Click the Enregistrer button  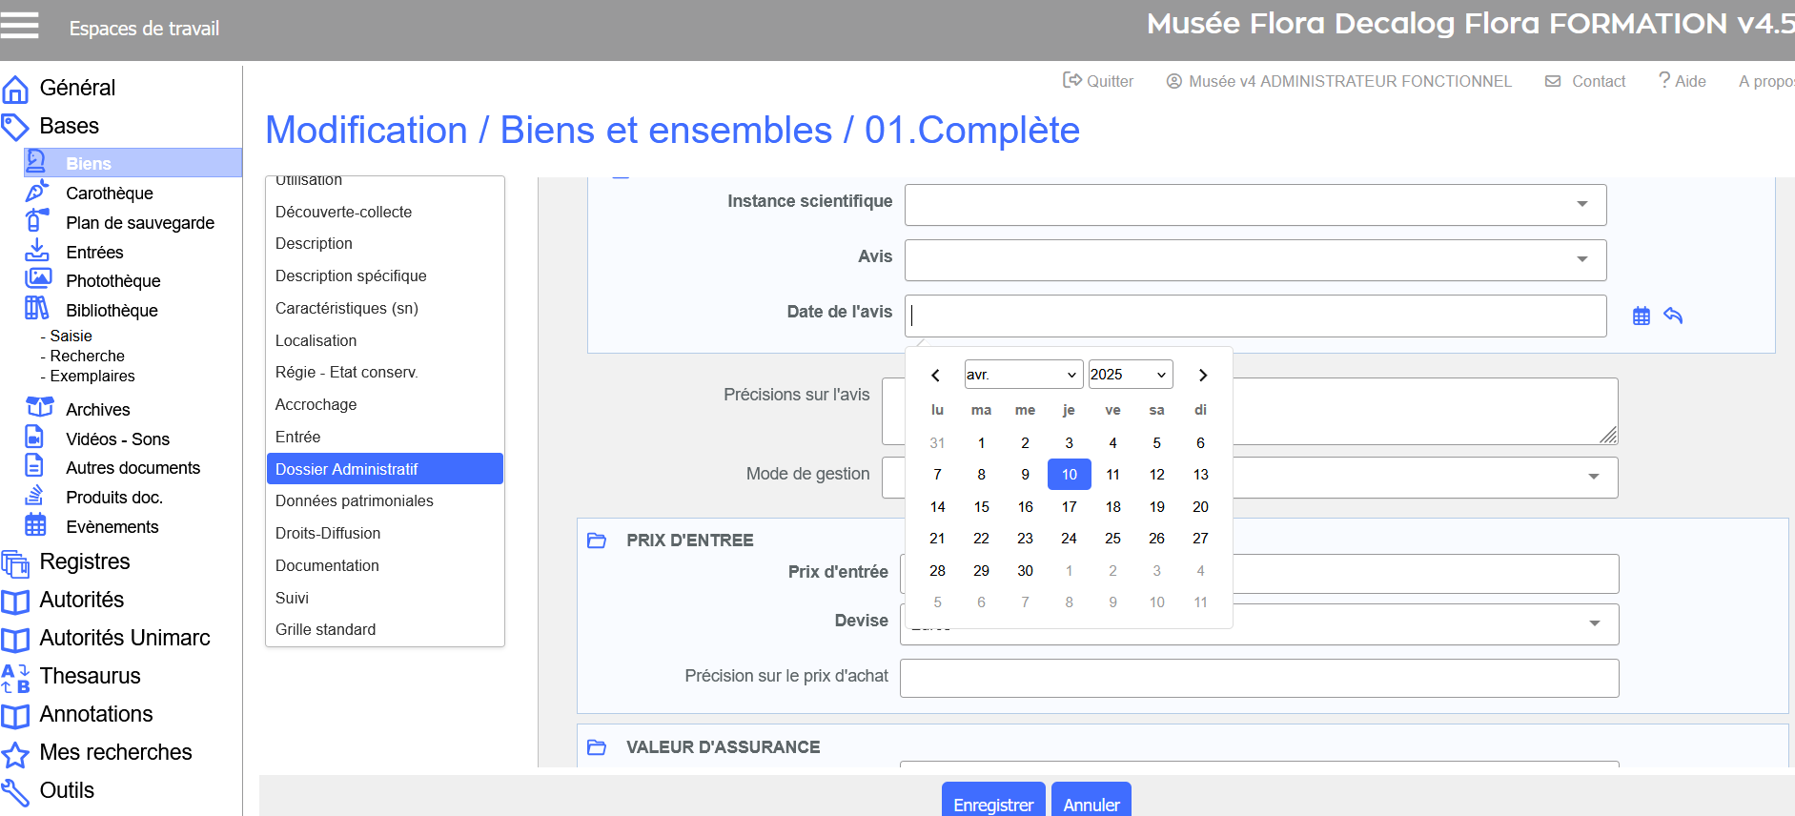(x=993, y=804)
